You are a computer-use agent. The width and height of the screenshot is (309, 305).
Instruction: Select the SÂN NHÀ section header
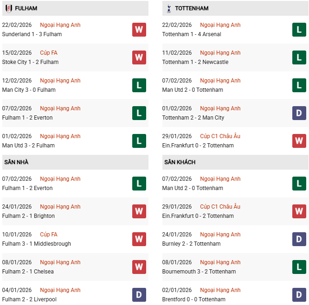(16, 162)
